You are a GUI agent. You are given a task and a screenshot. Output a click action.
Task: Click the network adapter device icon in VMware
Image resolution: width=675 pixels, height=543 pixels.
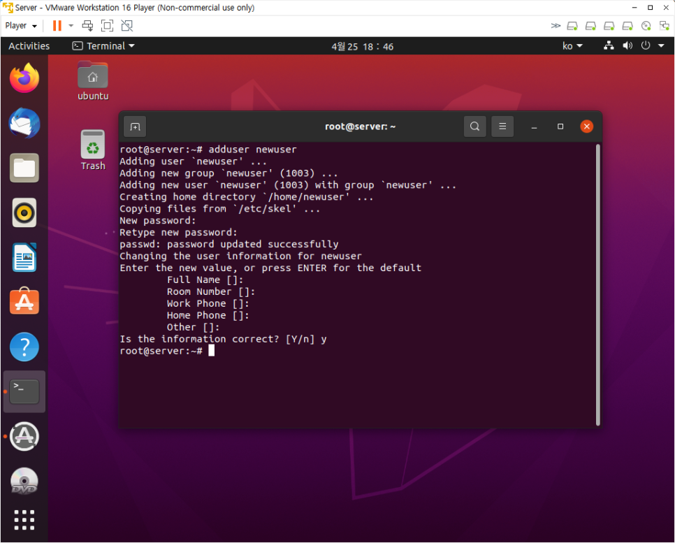pos(665,27)
